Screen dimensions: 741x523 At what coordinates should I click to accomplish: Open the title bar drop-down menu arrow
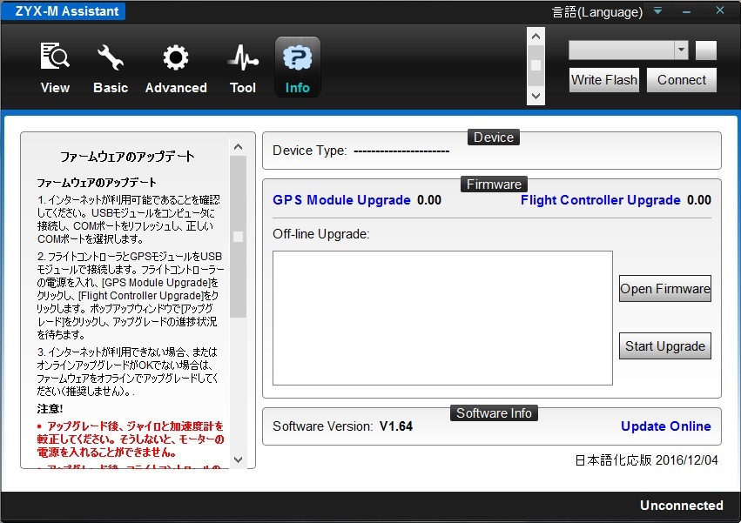click(x=658, y=11)
